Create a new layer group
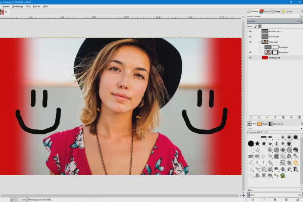 pos(259,117)
